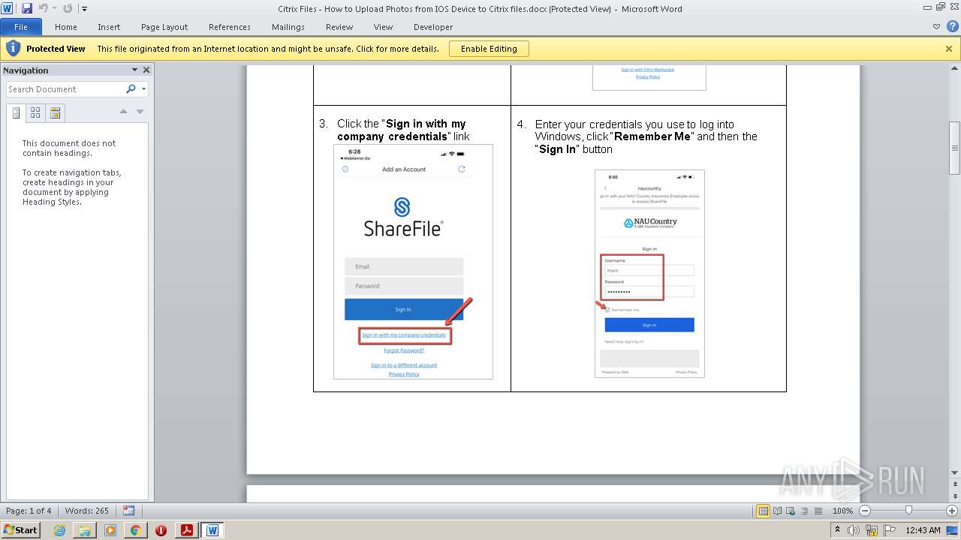Click Enable Editing button
Screen dimensions: 961x540
(489, 49)
